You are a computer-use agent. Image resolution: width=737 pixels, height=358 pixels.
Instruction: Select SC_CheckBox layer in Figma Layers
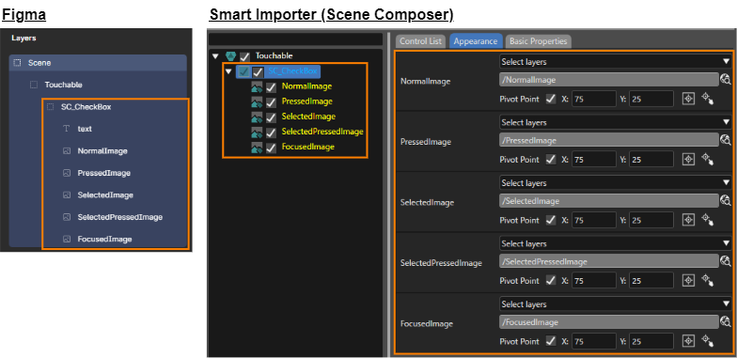(x=86, y=107)
